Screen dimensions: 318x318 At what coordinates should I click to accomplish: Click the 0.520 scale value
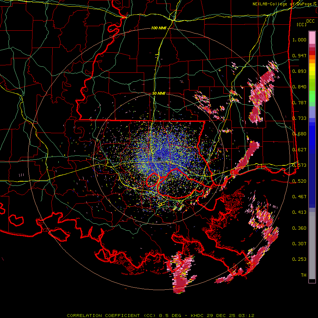[299, 181]
